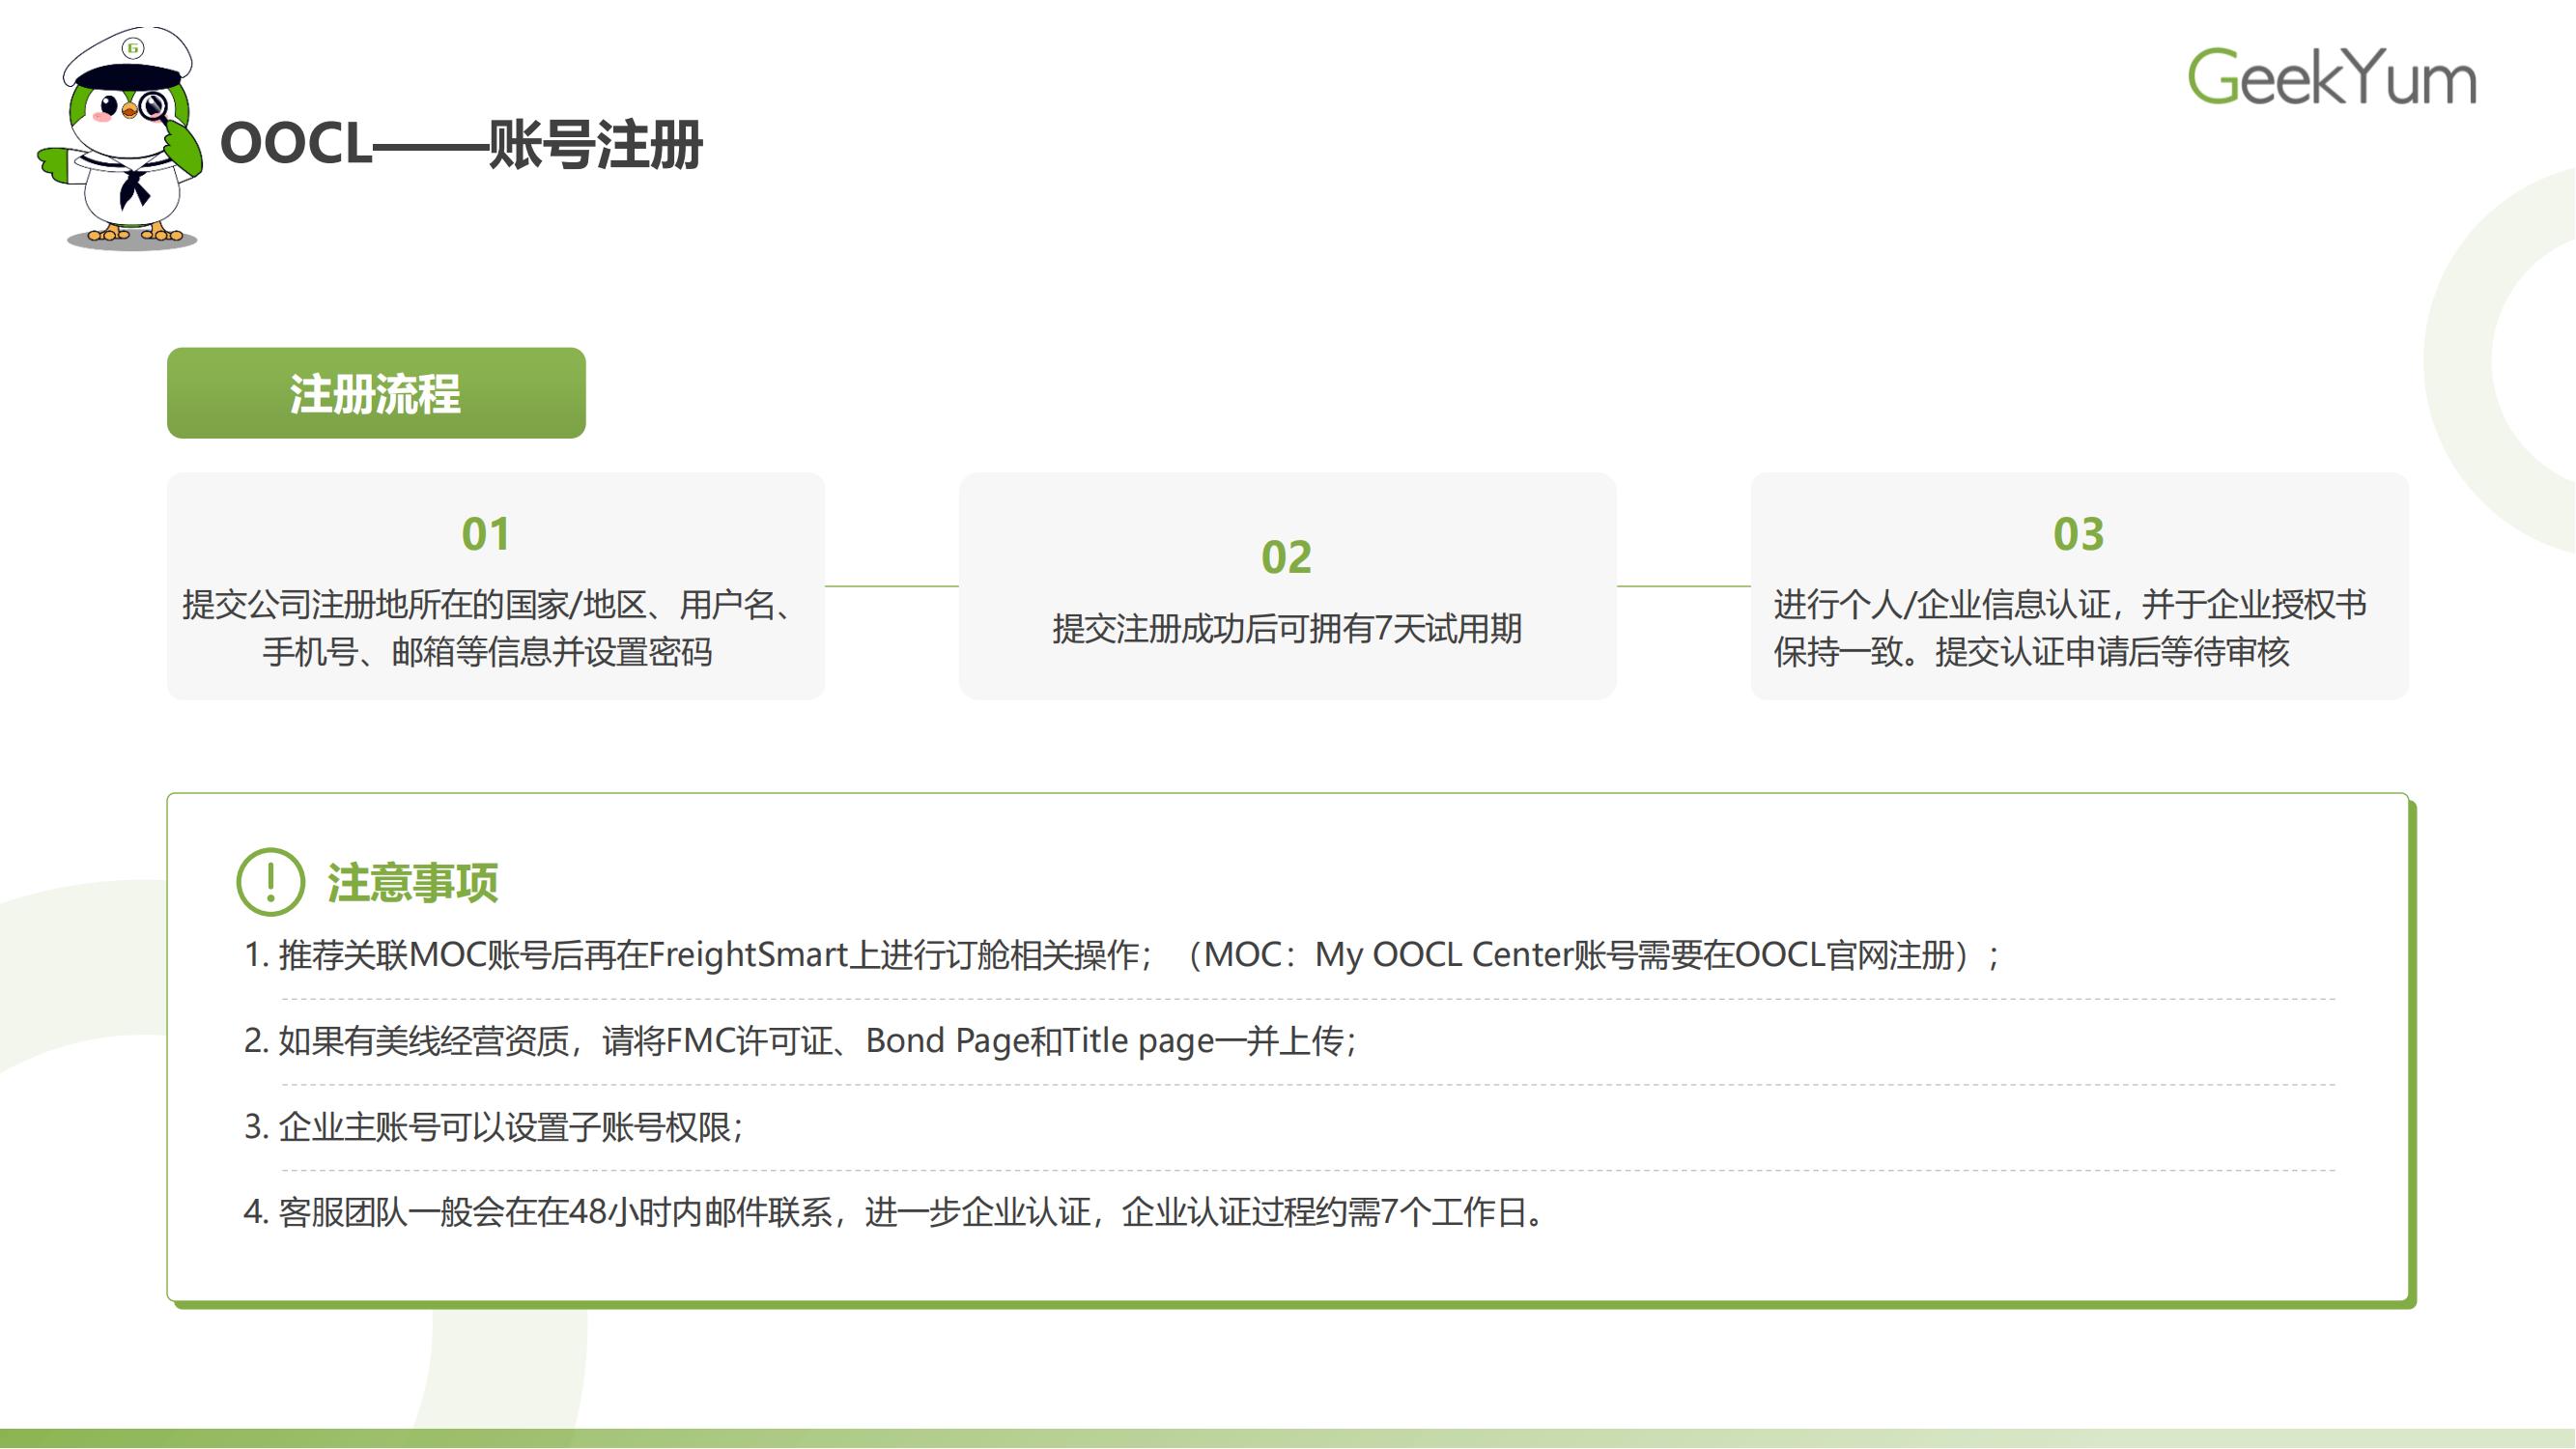The width and height of the screenshot is (2576, 1449).
Task: Click note 1 about linking the MOC account
Action: [1120, 955]
